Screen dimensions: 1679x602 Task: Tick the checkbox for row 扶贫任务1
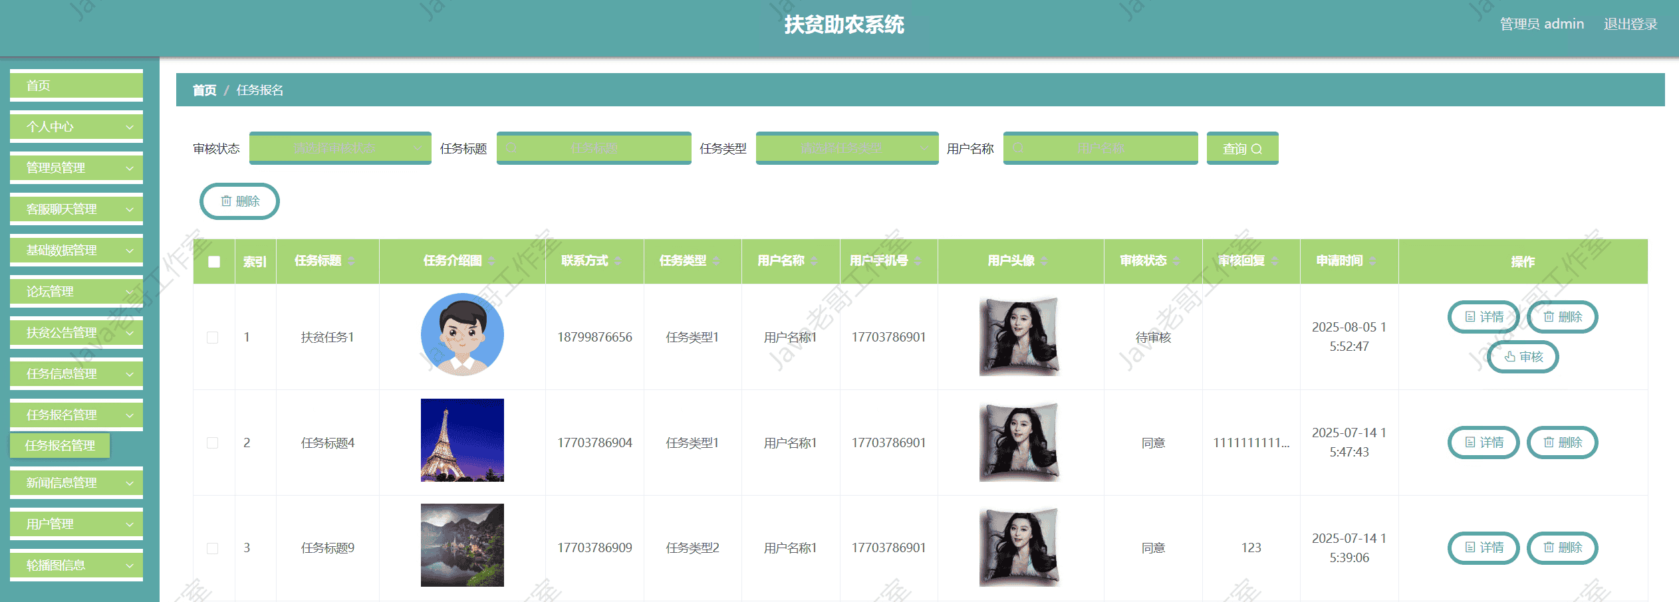pos(213,338)
